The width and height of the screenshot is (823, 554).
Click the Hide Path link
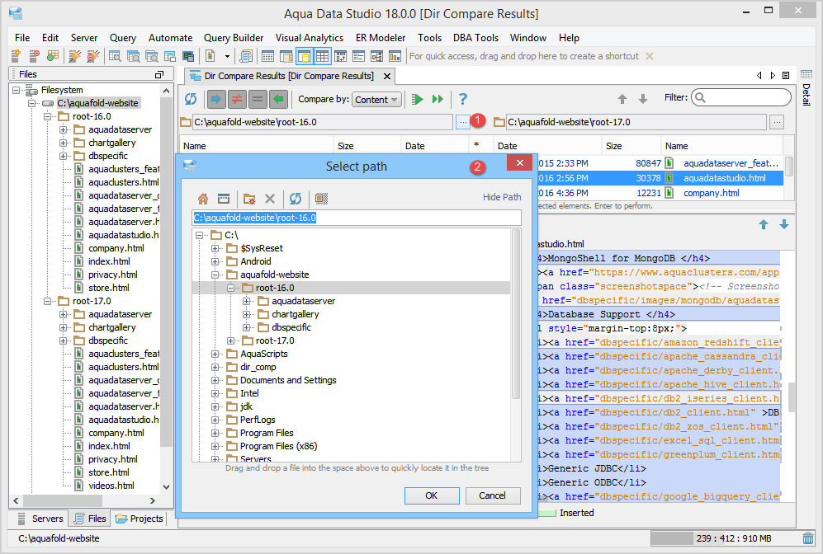pos(502,197)
